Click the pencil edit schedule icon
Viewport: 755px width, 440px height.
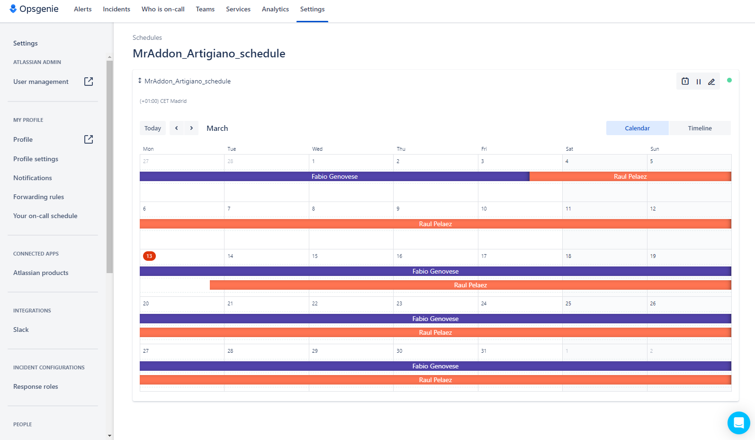711,82
